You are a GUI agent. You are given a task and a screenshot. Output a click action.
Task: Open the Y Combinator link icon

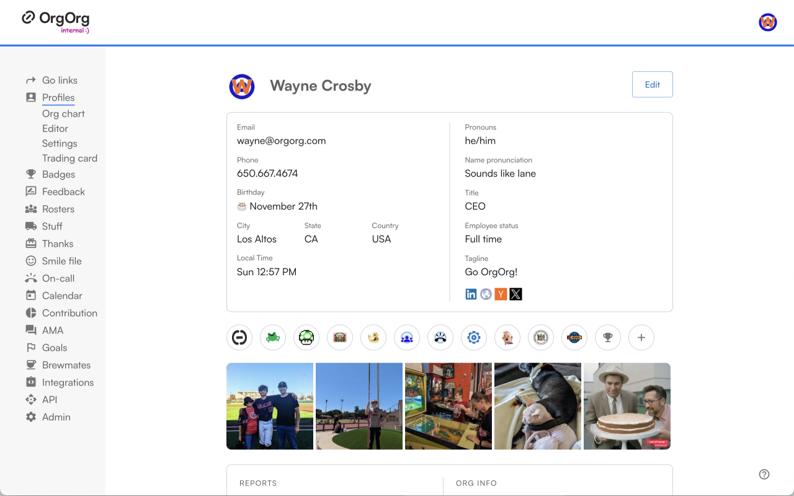[501, 294]
